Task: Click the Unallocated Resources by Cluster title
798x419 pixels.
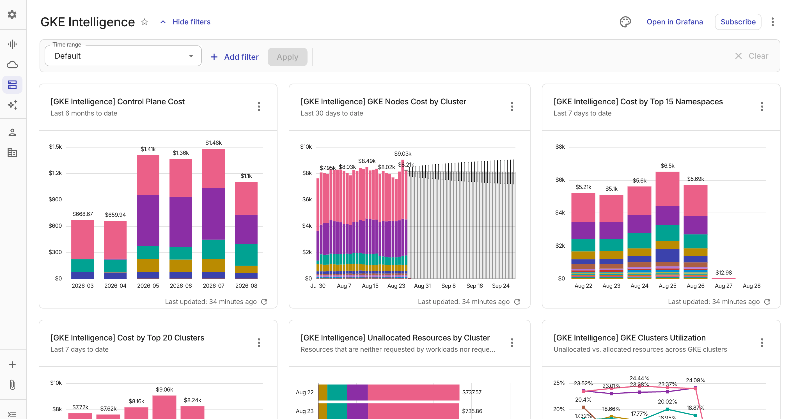Action: [x=395, y=338]
